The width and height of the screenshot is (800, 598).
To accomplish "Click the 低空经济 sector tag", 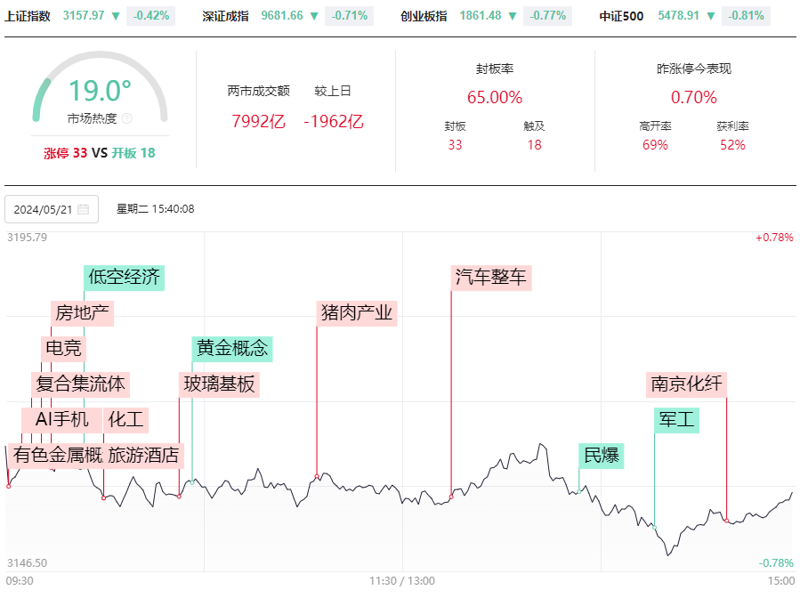I will [x=124, y=278].
